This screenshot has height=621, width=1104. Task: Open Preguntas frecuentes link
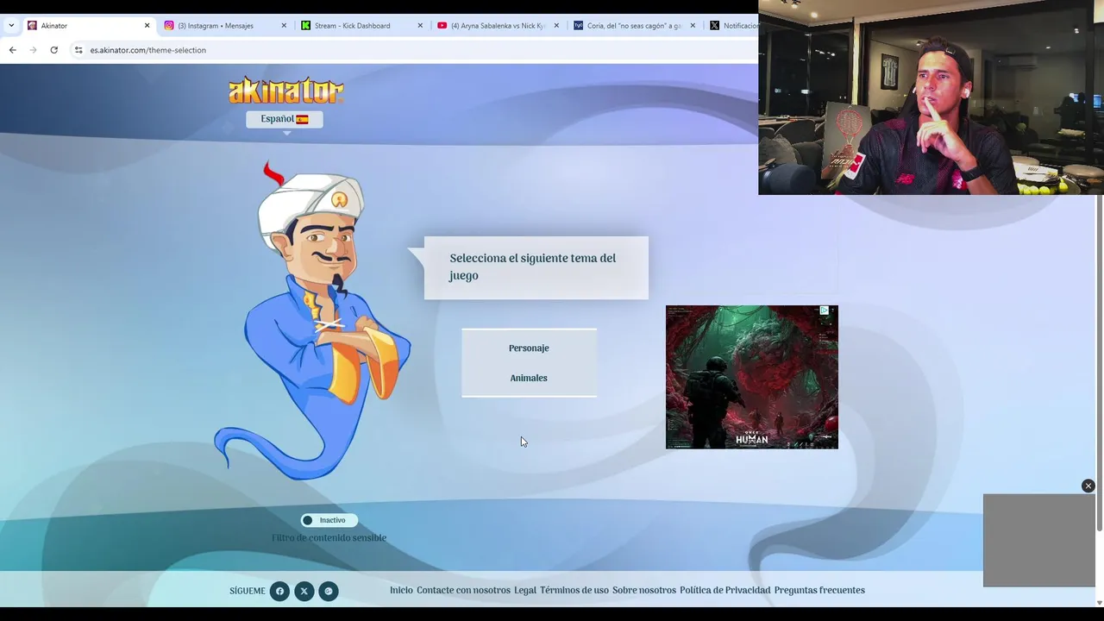point(819,591)
